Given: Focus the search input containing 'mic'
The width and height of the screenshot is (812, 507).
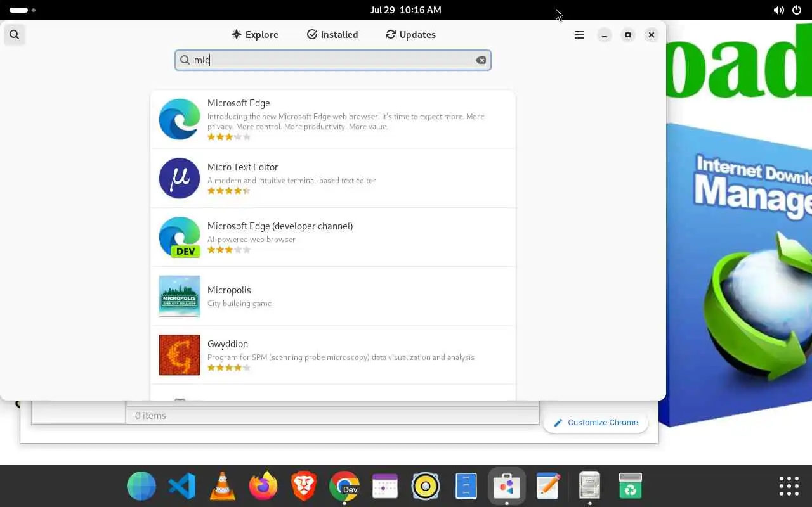Looking at the screenshot, I should point(333,60).
